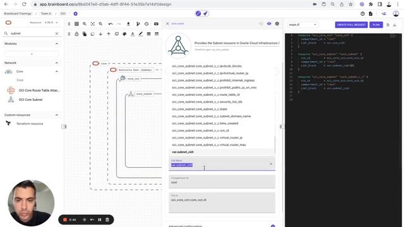Open the help question mark icon

[362, 14]
